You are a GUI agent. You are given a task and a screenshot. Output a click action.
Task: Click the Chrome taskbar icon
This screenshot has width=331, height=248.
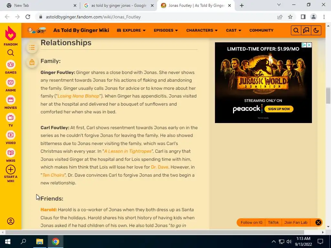click(56, 242)
